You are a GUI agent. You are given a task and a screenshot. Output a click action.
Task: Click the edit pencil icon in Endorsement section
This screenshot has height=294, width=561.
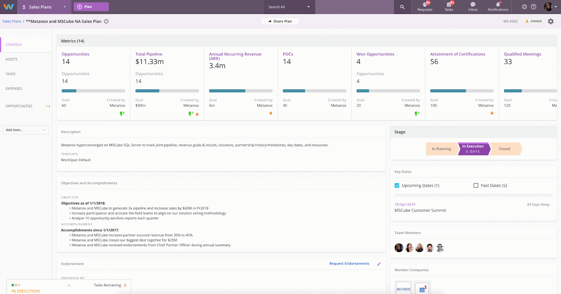coord(379,264)
